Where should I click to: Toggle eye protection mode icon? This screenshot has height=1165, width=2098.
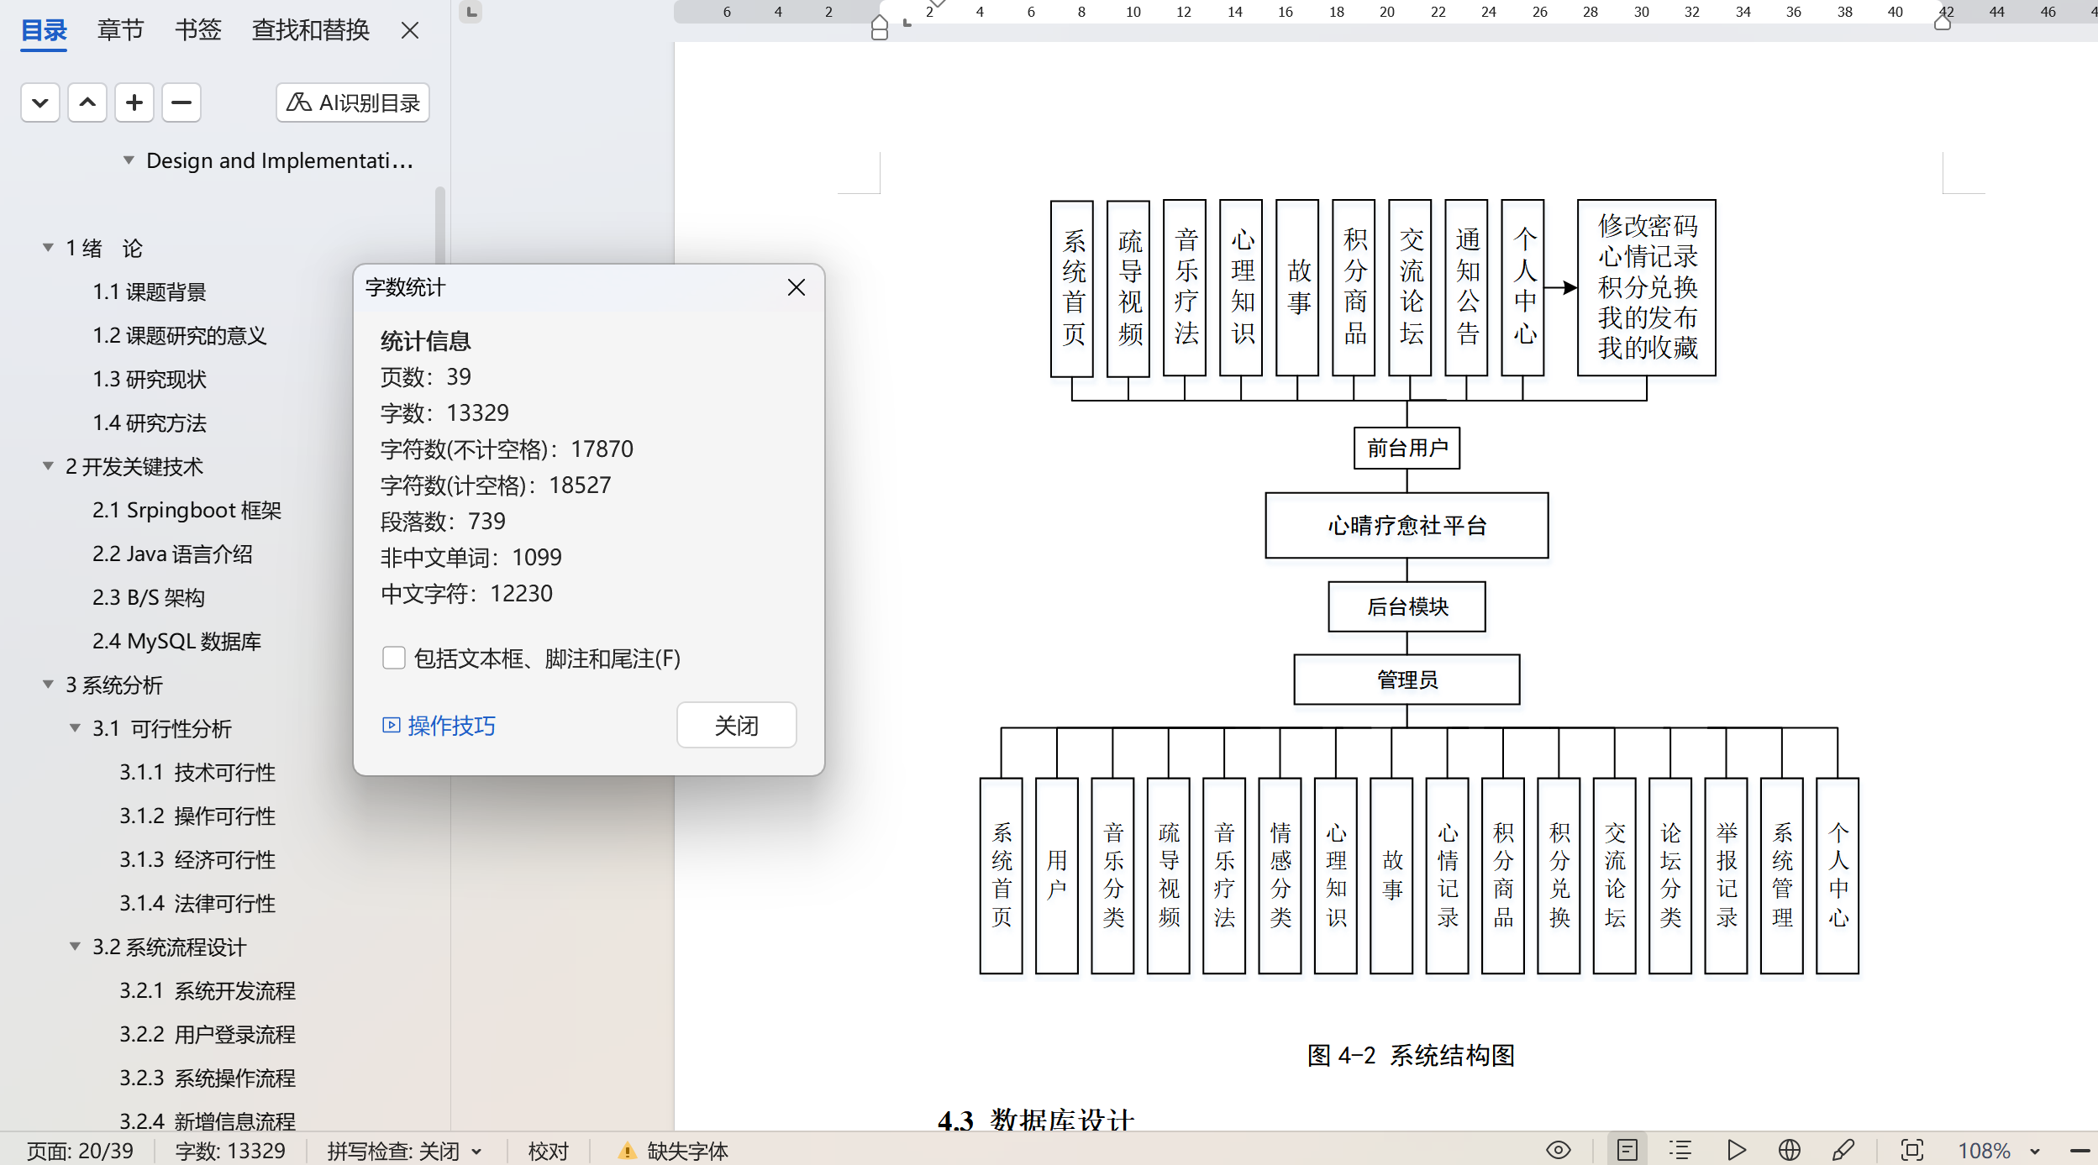1558,1150
